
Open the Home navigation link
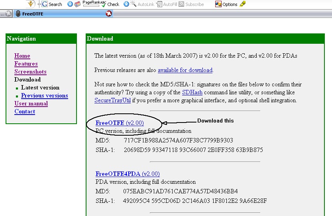click(22, 56)
